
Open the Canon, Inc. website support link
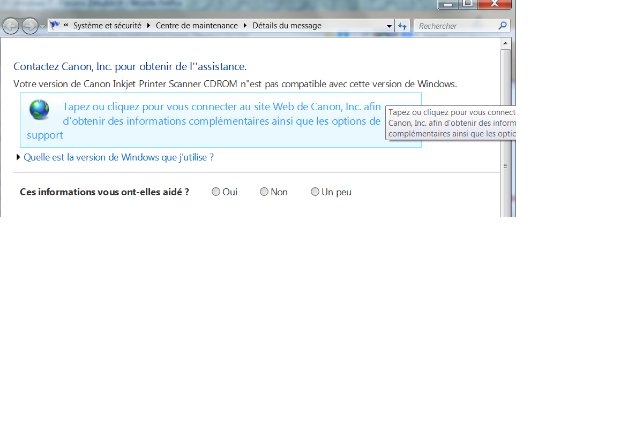point(221,120)
